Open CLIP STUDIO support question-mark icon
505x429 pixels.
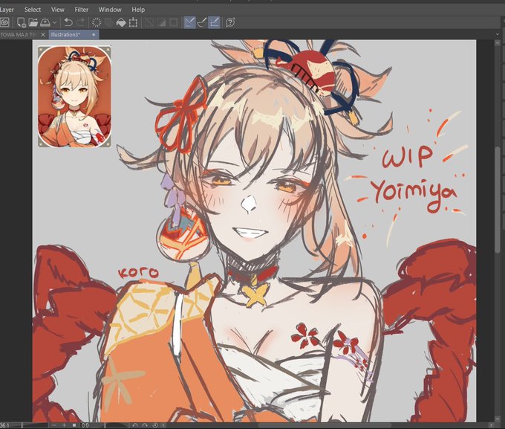(x=230, y=22)
